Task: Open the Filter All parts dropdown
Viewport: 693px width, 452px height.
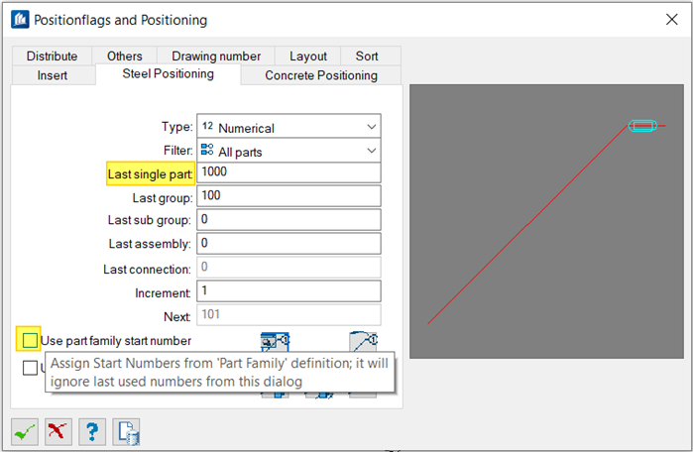Action: [x=289, y=151]
